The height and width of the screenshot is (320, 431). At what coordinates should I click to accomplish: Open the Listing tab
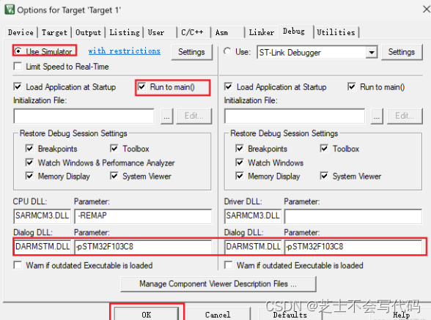pyautogui.click(x=125, y=32)
